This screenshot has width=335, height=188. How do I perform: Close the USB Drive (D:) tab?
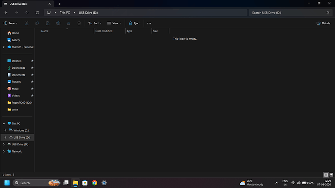pyautogui.click(x=50, y=4)
